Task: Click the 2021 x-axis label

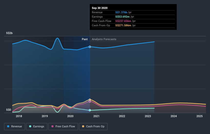Action: [x=96, y=116]
